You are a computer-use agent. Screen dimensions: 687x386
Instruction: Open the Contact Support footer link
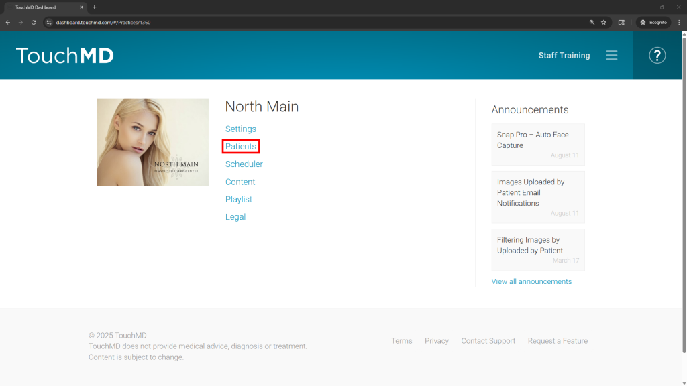click(488, 341)
